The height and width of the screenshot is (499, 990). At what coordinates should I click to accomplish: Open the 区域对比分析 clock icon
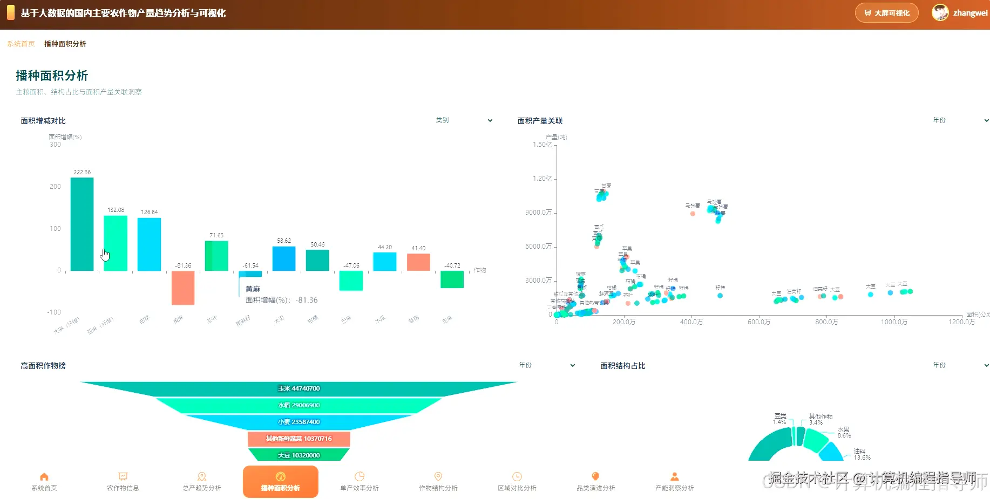[517, 476]
